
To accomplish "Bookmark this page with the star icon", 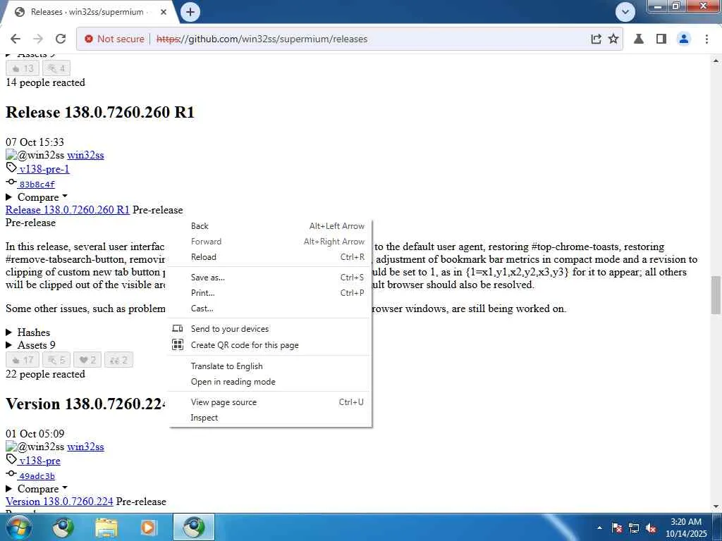I will pyautogui.click(x=613, y=39).
